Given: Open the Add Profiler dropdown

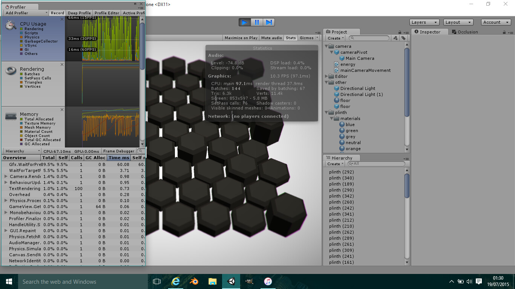Looking at the screenshot, I should tap(26, 13).
